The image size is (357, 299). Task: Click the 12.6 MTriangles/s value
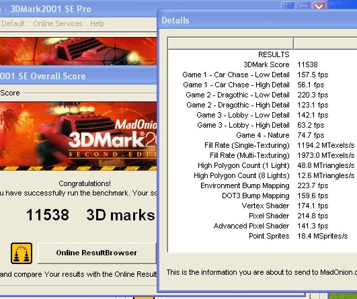click(x=326, y=175)
